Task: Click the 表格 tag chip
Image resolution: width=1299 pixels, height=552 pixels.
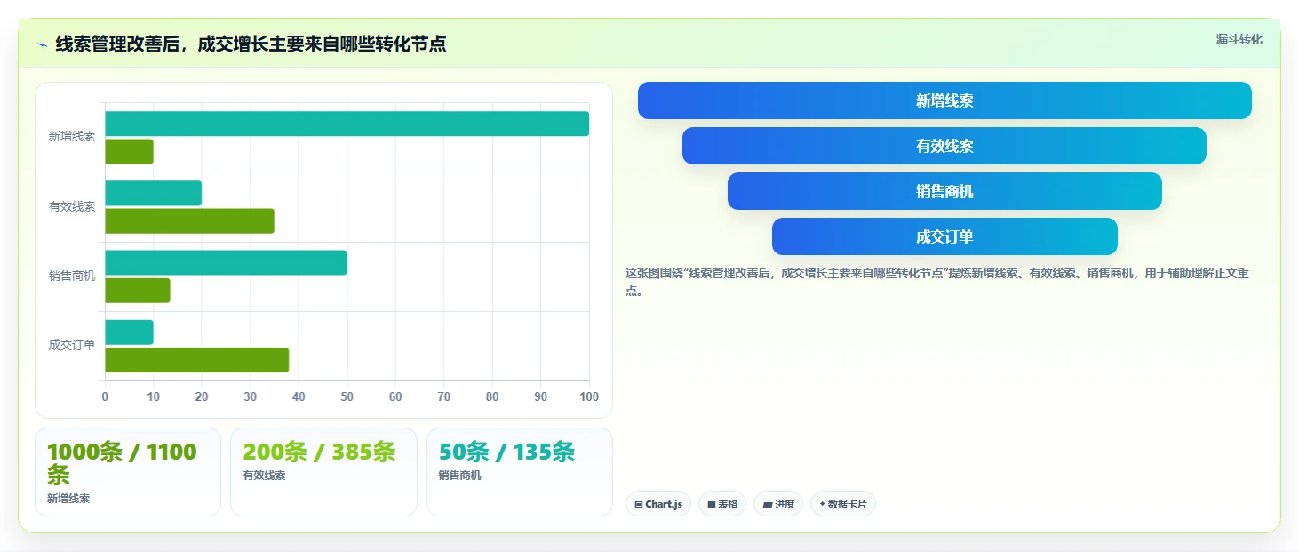Action: [x=722, y=504]
